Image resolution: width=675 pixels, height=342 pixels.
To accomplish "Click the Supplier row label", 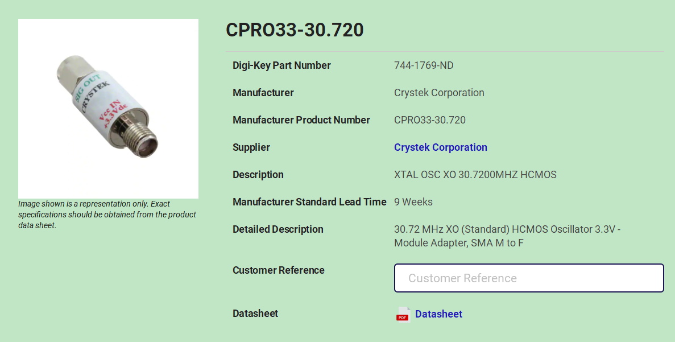I will [251, 147].
